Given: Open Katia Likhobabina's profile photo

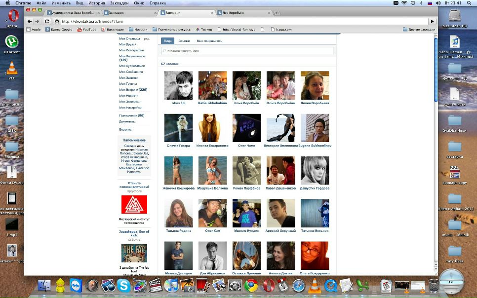Looking at the screenshot, I should coord(212,85).
